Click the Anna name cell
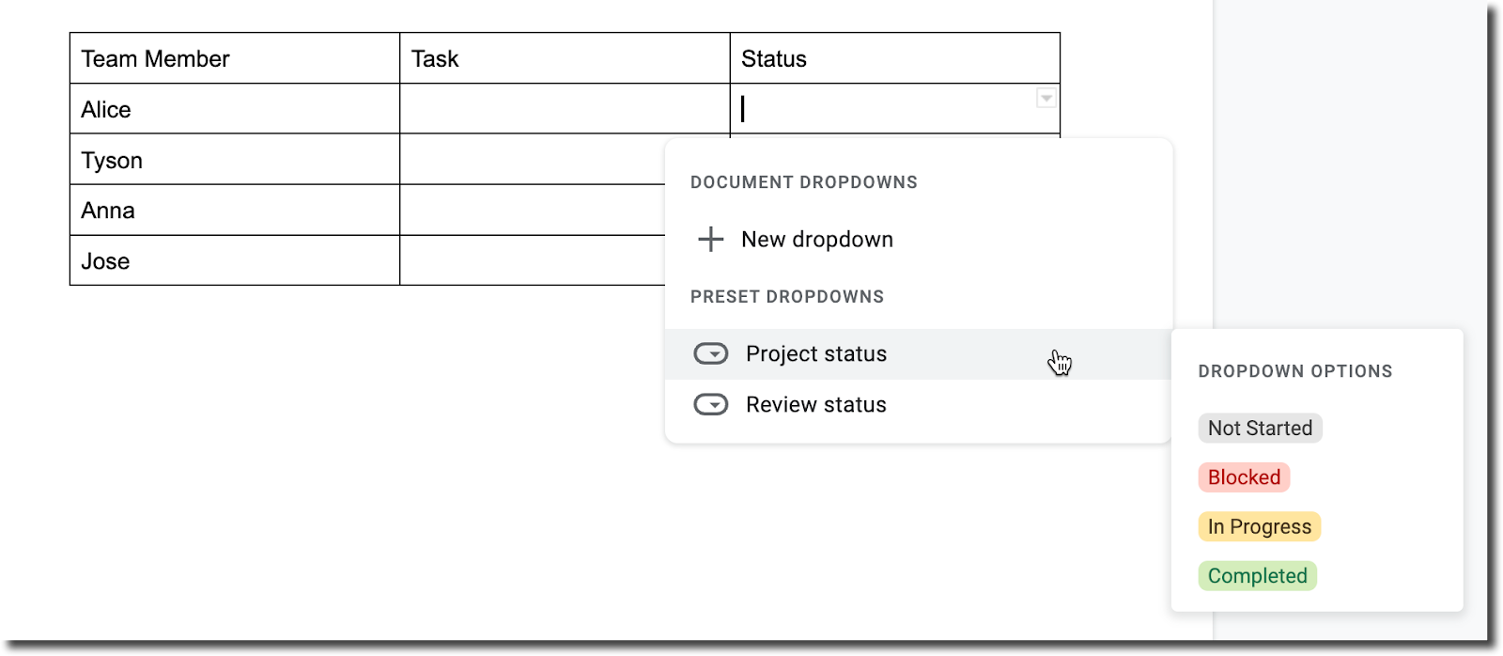The height and width of the screenshot is (656, 1503). click(x=235, y=211)
